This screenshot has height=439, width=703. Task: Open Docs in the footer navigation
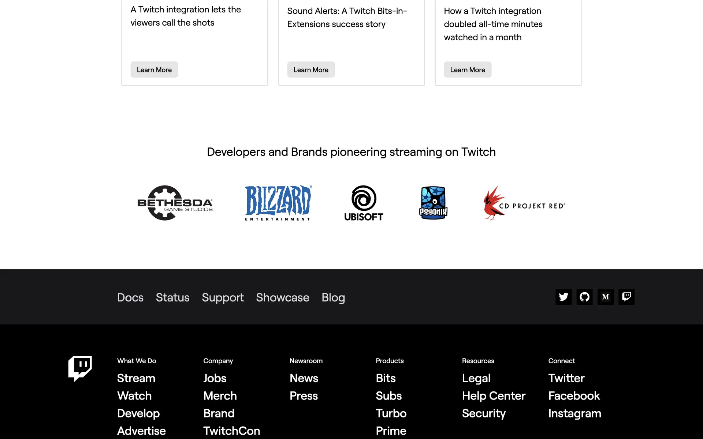pos(130,297)
